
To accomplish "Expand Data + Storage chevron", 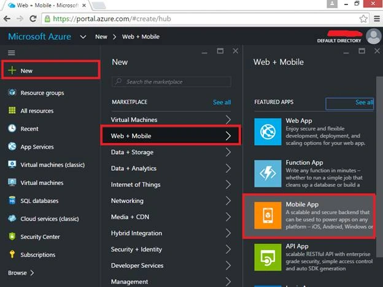I will click(x=228, y=152).
